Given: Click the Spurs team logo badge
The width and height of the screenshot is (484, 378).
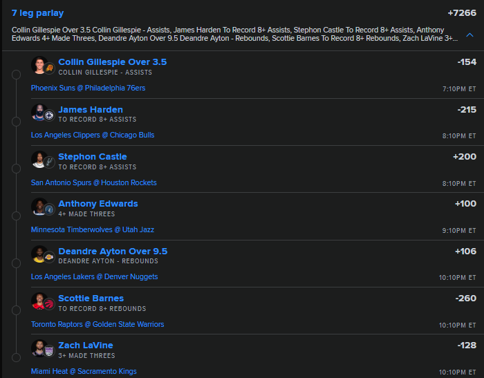Looking at the screenshot, I should pyautogui.click(x=49, y=162).
